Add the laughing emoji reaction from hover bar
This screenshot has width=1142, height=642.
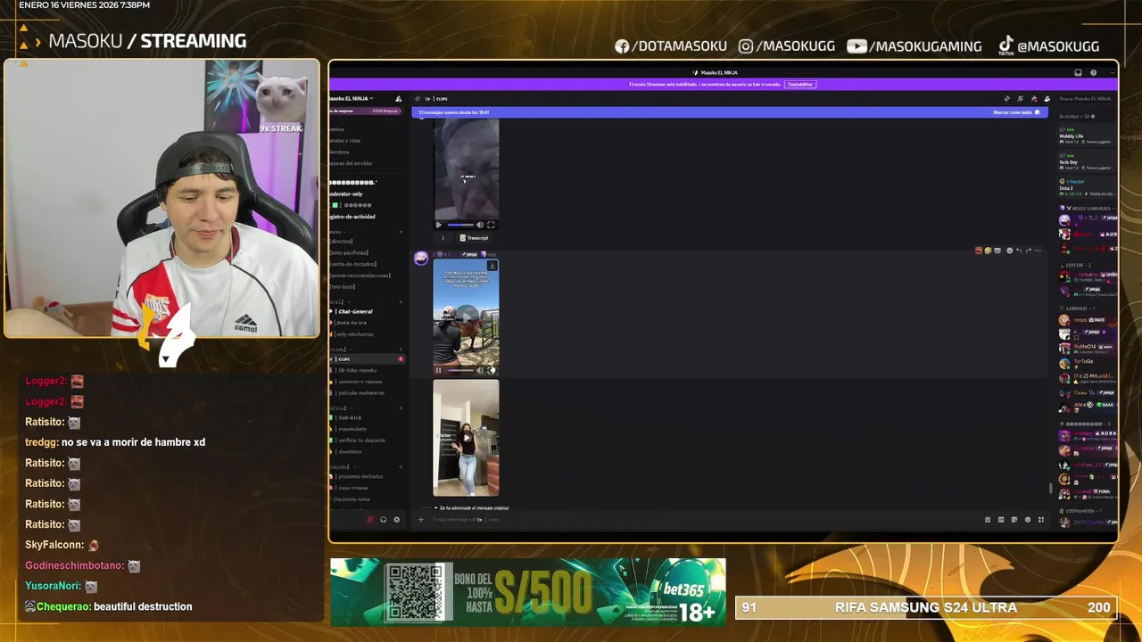[x=988, y=251]
